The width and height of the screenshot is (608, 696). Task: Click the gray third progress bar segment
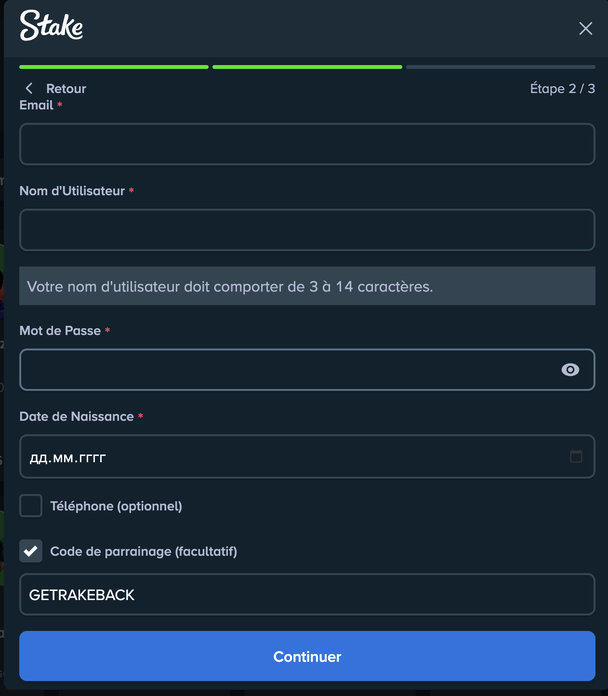click(x=501, y=67)
